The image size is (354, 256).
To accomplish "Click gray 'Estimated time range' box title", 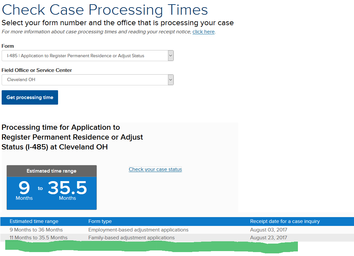I will [52, 171].
